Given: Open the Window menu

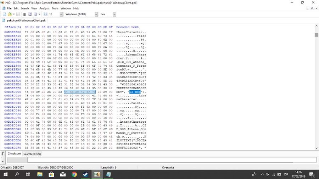Looking at the screenshot, I should [x=66, y=9].
